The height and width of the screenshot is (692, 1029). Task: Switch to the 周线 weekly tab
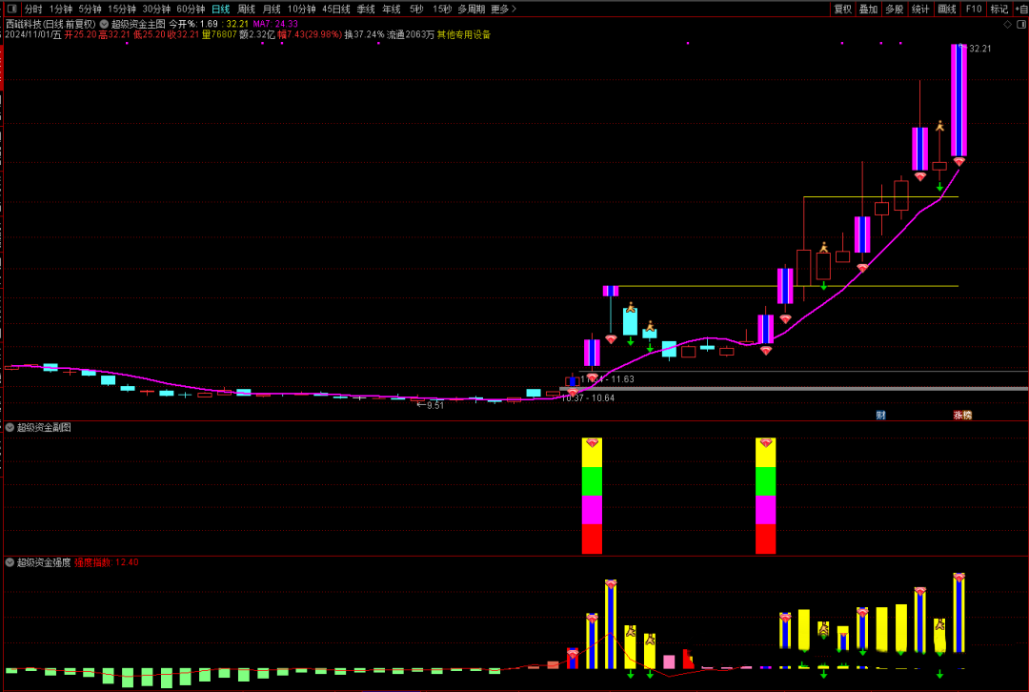(246, 9)
